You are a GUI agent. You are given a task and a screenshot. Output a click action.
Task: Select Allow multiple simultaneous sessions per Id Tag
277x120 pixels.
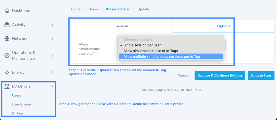[161, 56]
